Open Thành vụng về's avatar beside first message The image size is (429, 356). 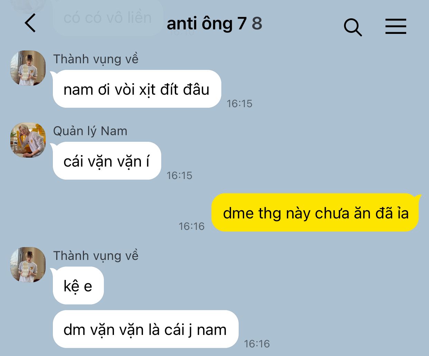tap(28, 68)
